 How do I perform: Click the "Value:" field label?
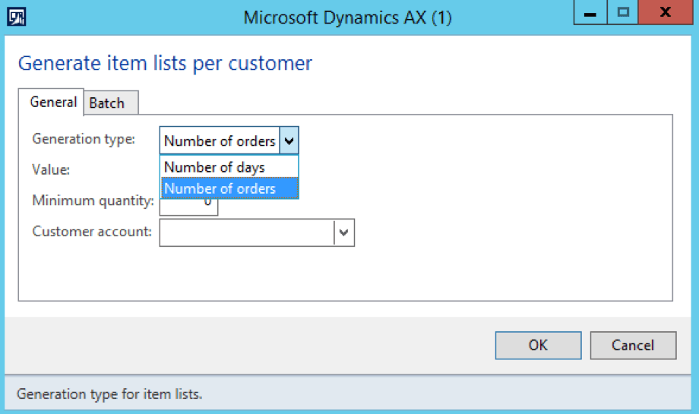(51, 169)
